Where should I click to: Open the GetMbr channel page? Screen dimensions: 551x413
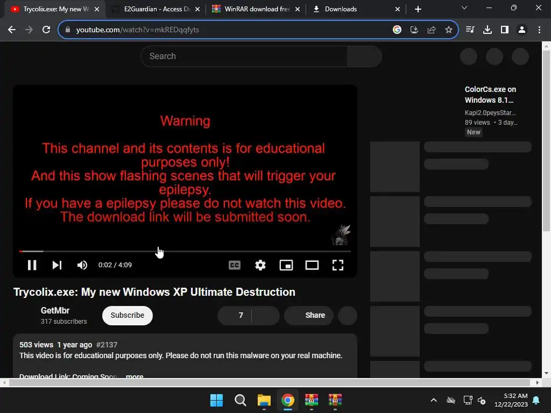point(55,310)
